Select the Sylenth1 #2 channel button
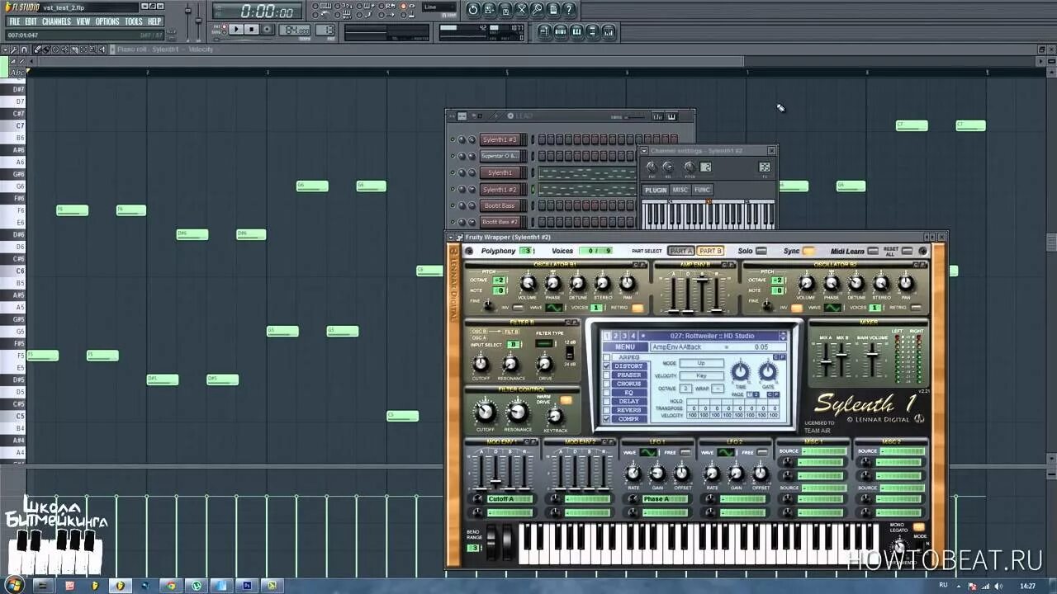 [x=500, y=189]
